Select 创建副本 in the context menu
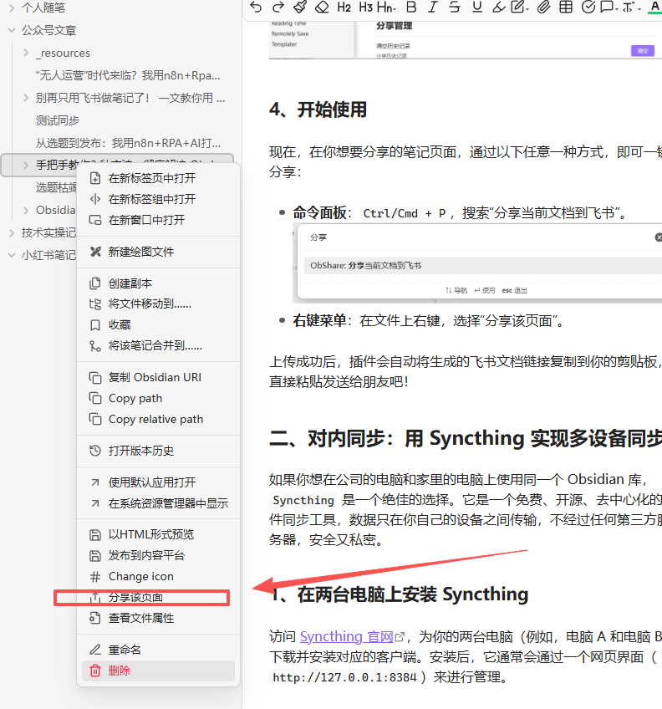 tap(158, 283)
